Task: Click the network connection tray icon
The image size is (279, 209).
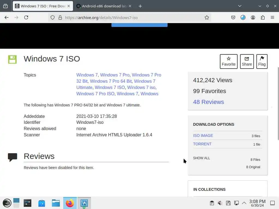Action: pyautogui.click(x=236, y=203)
